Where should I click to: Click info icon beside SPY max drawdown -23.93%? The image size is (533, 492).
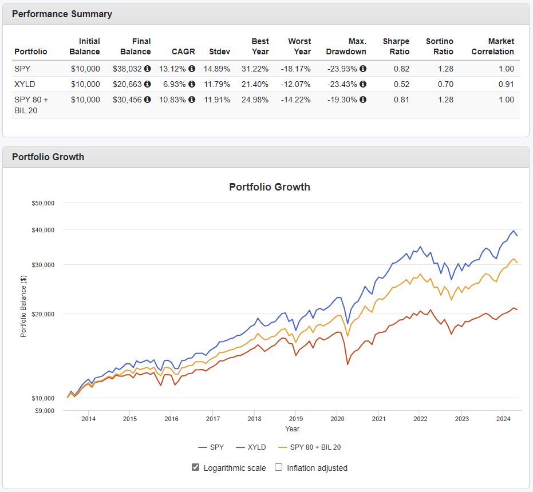click(x=363, y=69)
